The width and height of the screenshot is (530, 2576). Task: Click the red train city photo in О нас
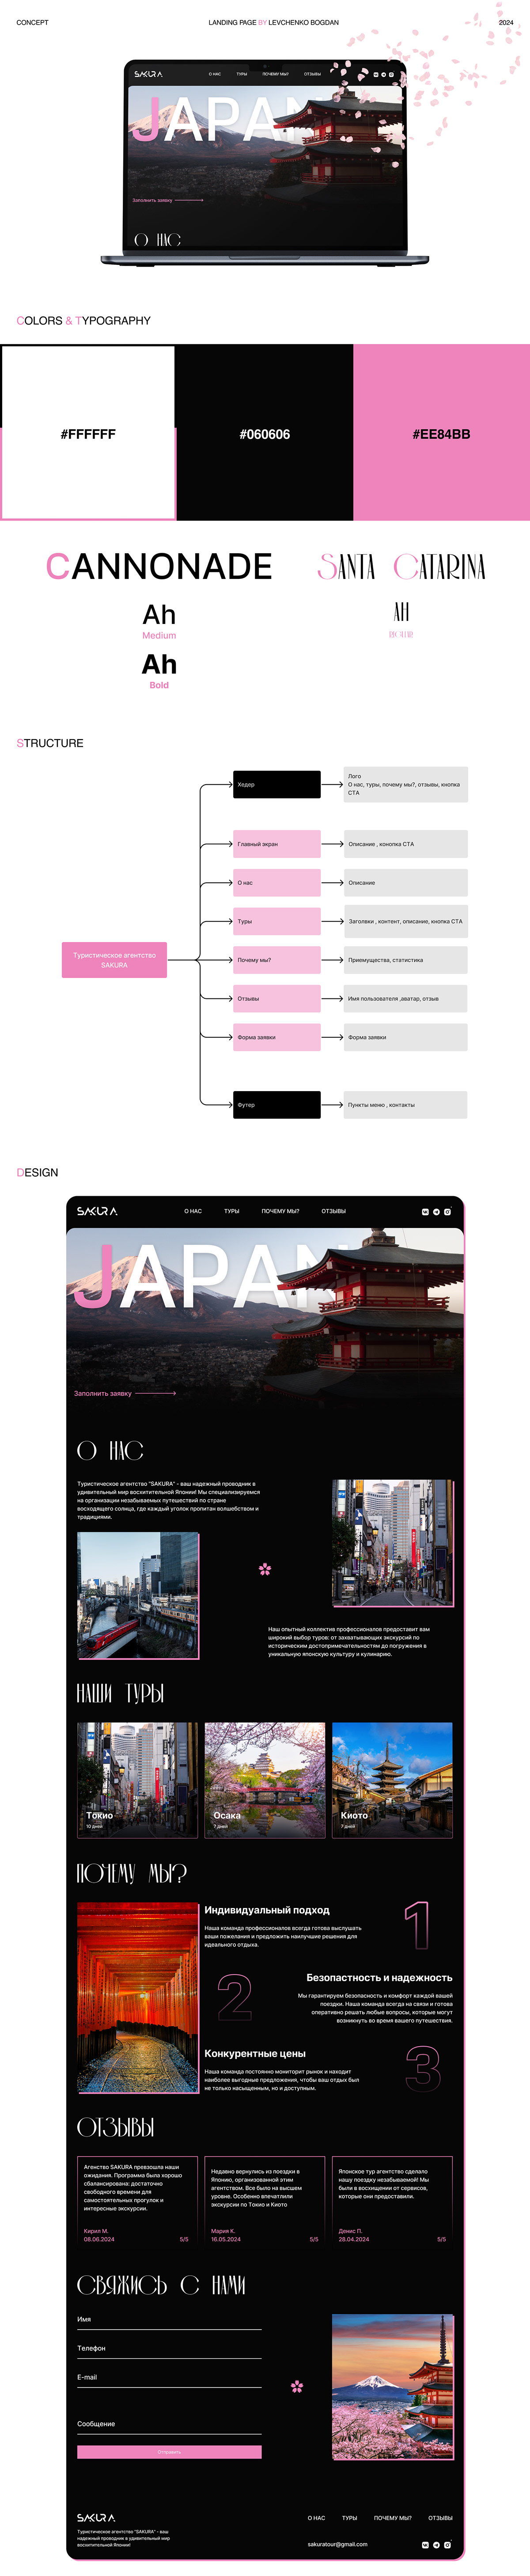(138, 1596)
